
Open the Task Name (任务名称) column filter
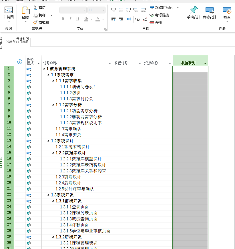[x=110, y=63]
